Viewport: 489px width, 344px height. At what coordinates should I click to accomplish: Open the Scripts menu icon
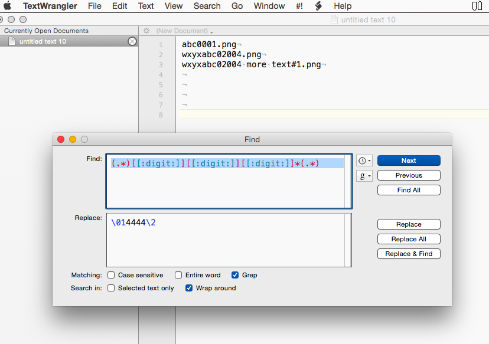pos(318,6)
